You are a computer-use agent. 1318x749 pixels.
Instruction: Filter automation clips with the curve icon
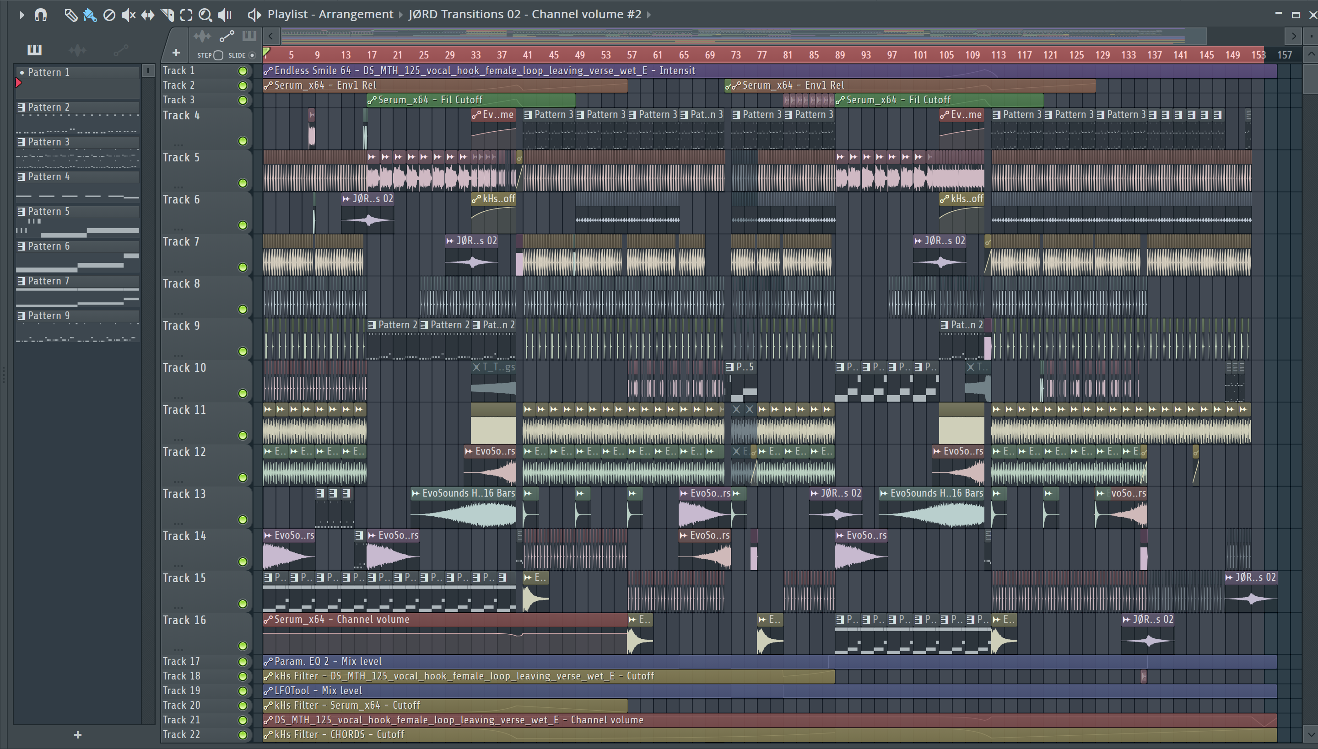pyautogui.click(x=227, y=37)
